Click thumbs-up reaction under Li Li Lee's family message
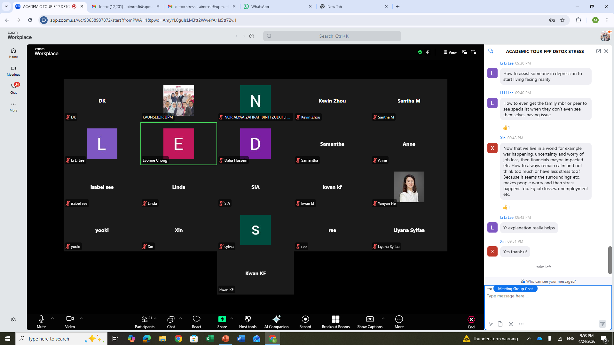This screenshot has height=345, width=614. (x=506, y=128)
